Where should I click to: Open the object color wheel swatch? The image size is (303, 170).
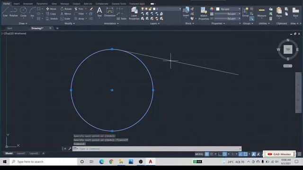click(212, 9)
